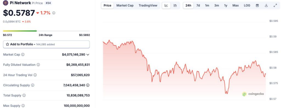This screenshot has height=108, width=281.
Task: Click the 24h Range progress bar
Action: tap(46, 31)
